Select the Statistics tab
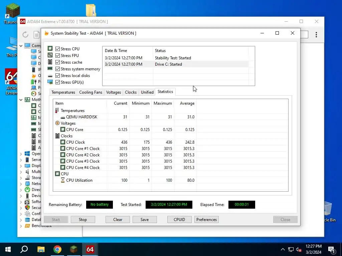The width and height of the screenshot is (342, 256). [x=165, y=92]
